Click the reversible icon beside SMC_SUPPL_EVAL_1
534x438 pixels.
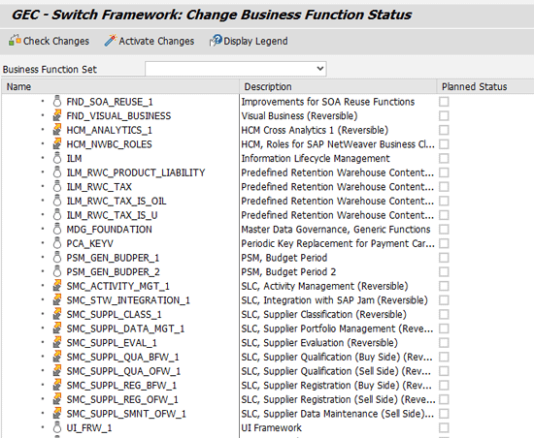click(57, 342)
